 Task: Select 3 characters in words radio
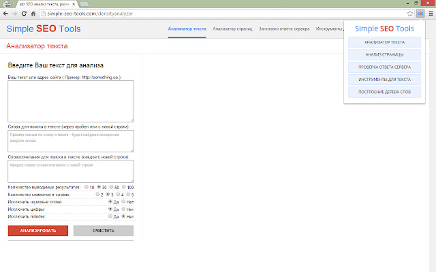click(x=108, y=194)
